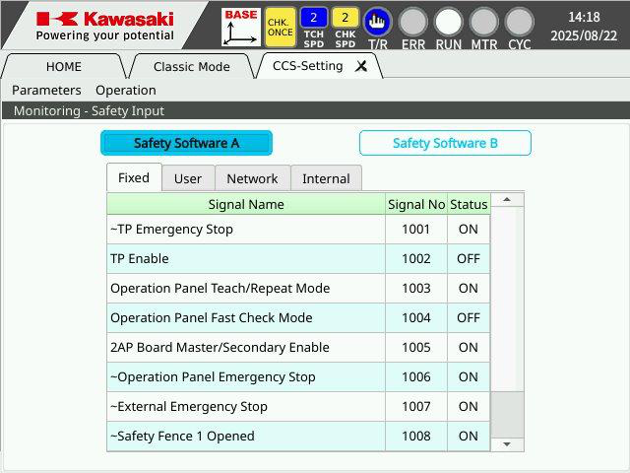Close the CCS-Setting tab
Viewport: 630px width, 473px height.
[361, 66]
